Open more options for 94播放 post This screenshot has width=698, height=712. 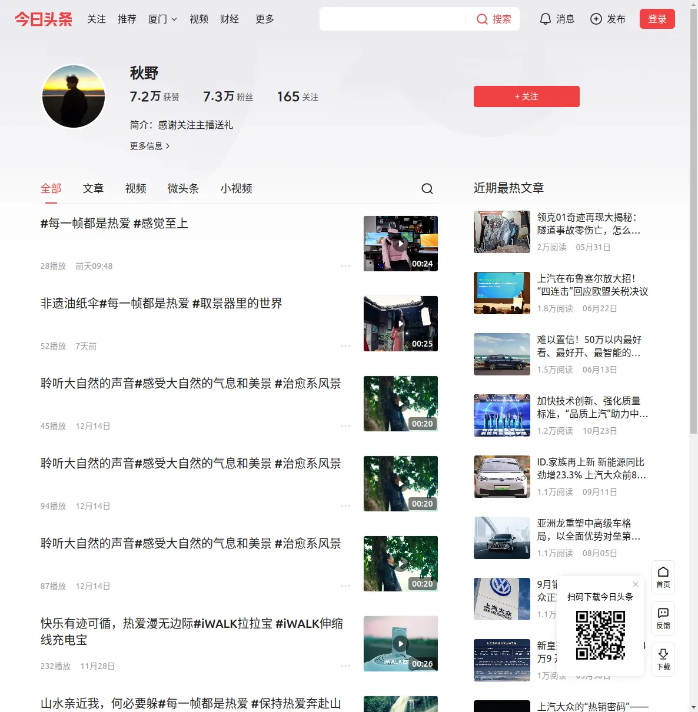click(x=345, y=506)
